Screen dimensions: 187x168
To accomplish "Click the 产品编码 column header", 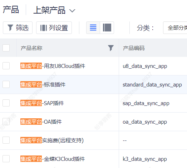I will [x=134, y=48].
